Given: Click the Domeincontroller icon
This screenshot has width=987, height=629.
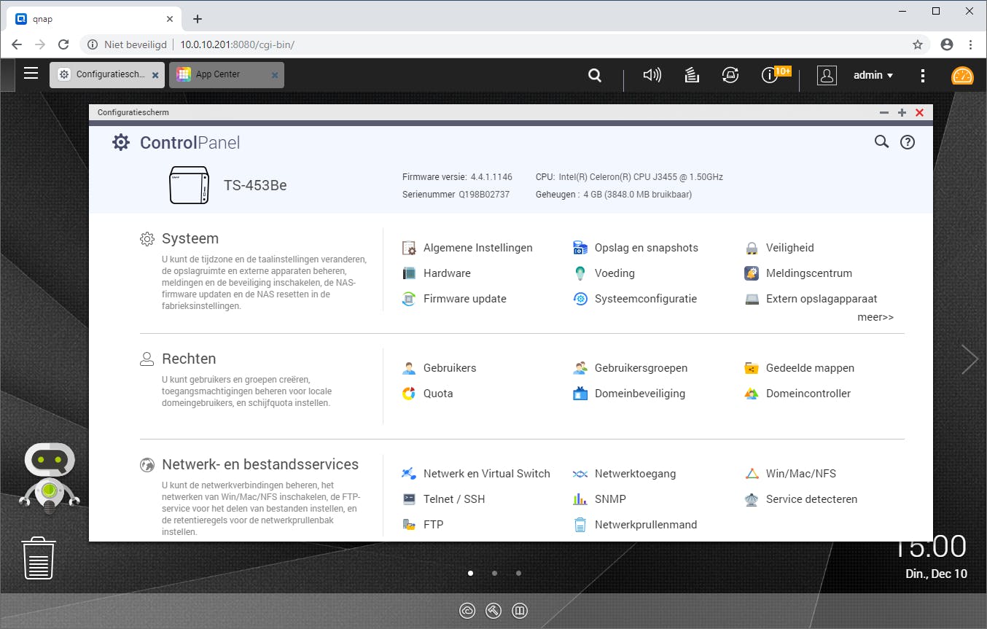Looking at the screenshot, I should 752,394.
